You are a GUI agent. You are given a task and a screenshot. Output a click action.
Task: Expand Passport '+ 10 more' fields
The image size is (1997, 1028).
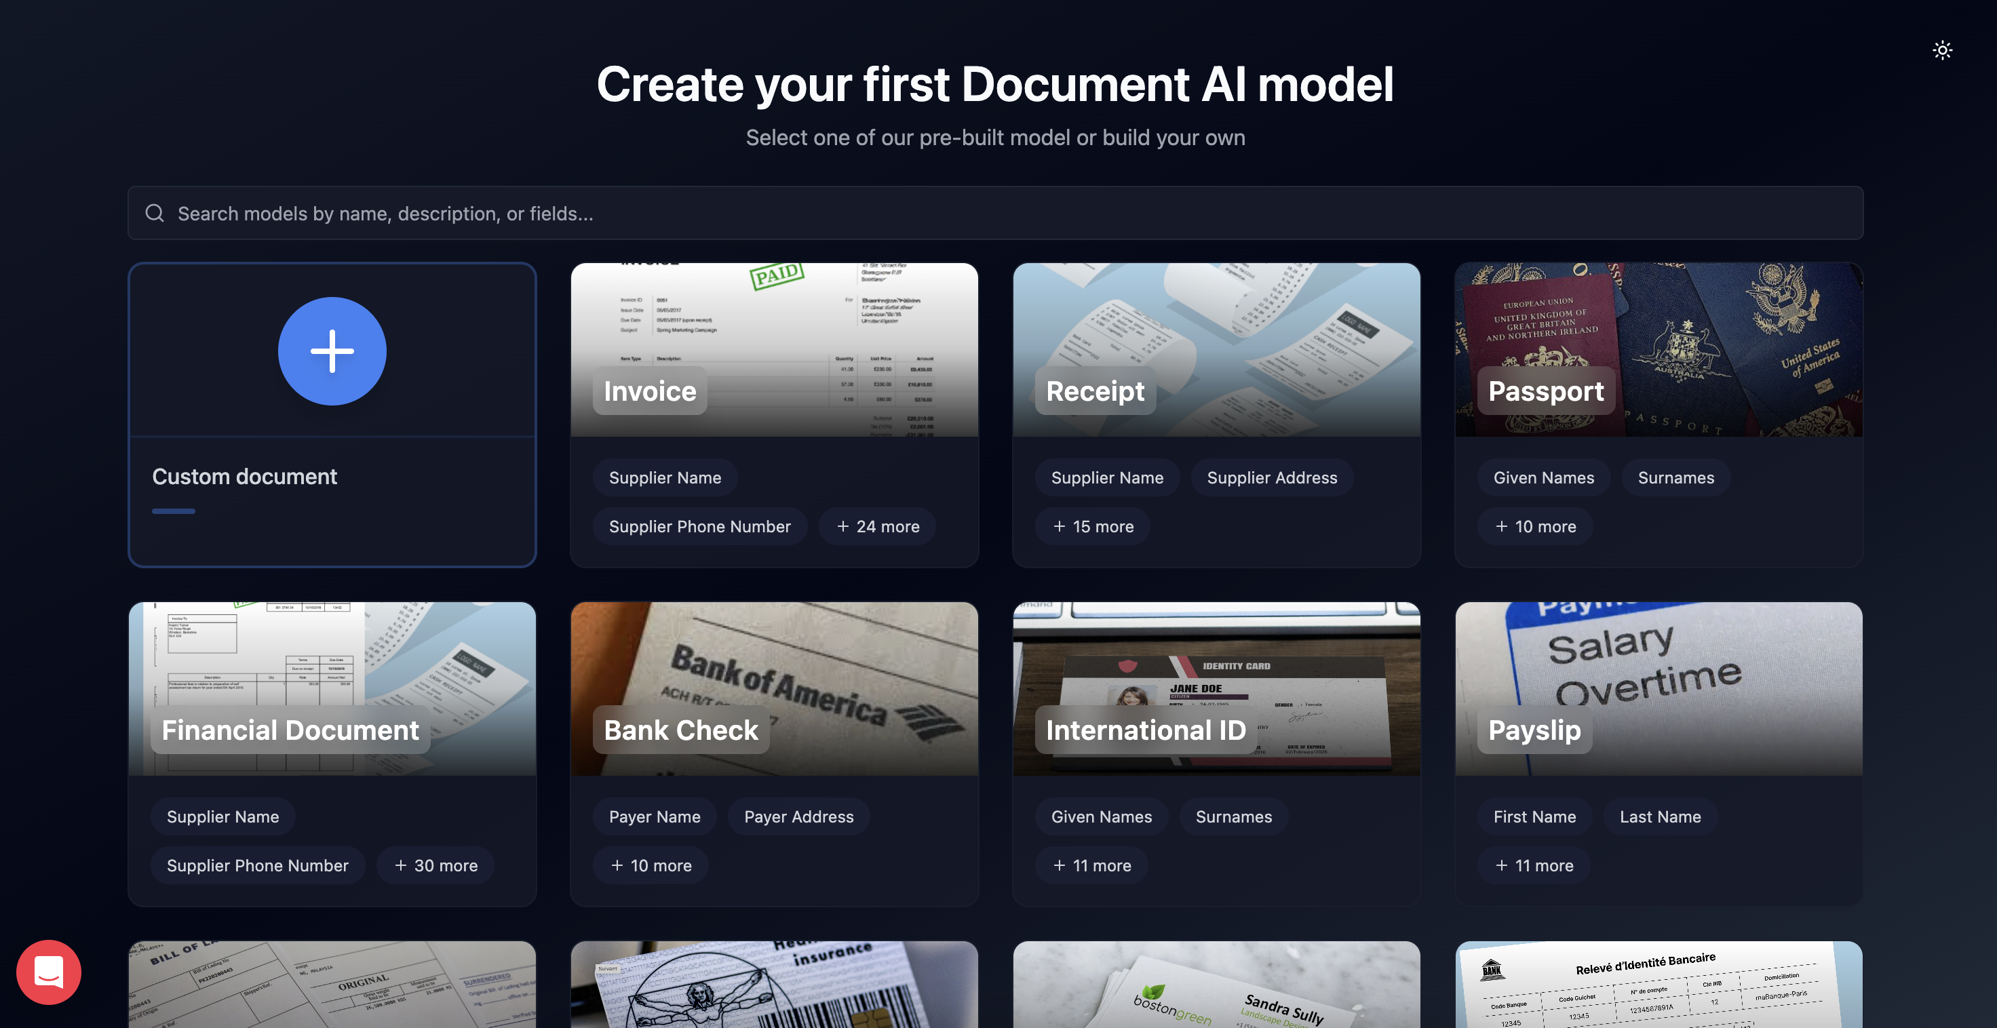click(1535, 526)
